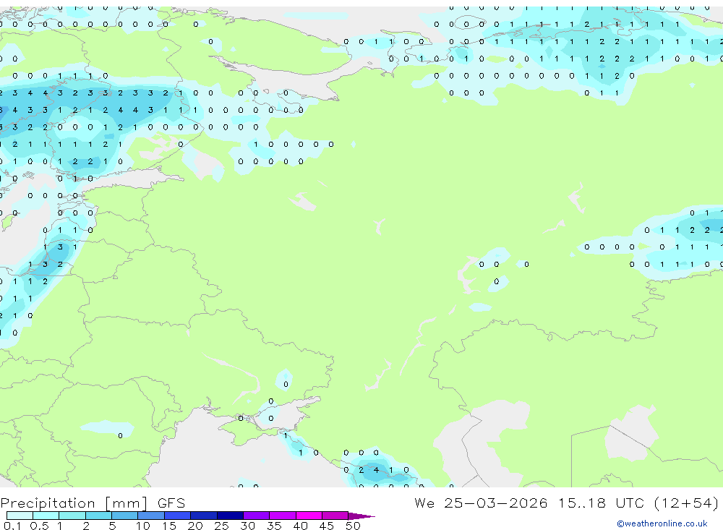The image size is (723, 530).
Task: Click the '35' legend label
Action: pyautogui.click(x=274, y=526)
